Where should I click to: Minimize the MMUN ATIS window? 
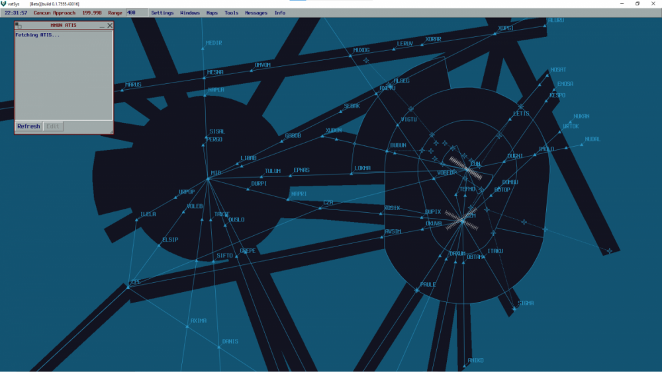tap(102, 26)
